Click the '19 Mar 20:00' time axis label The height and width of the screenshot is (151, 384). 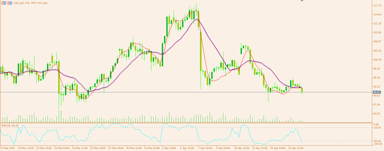coord(44,148)
